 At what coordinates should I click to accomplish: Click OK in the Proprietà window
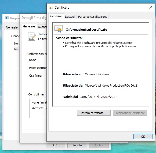coord(55,145)
